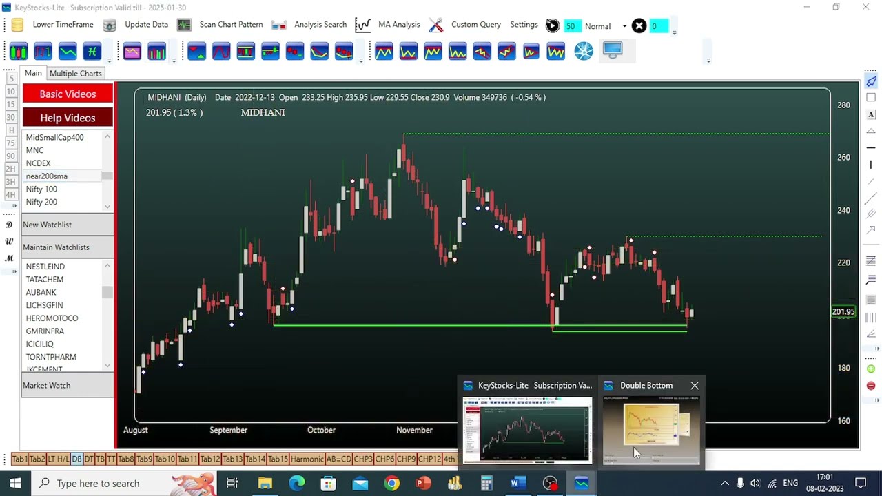Select near200sma in the index list
Viewport: 882px width, 496px height.
[x=63, y=176]
